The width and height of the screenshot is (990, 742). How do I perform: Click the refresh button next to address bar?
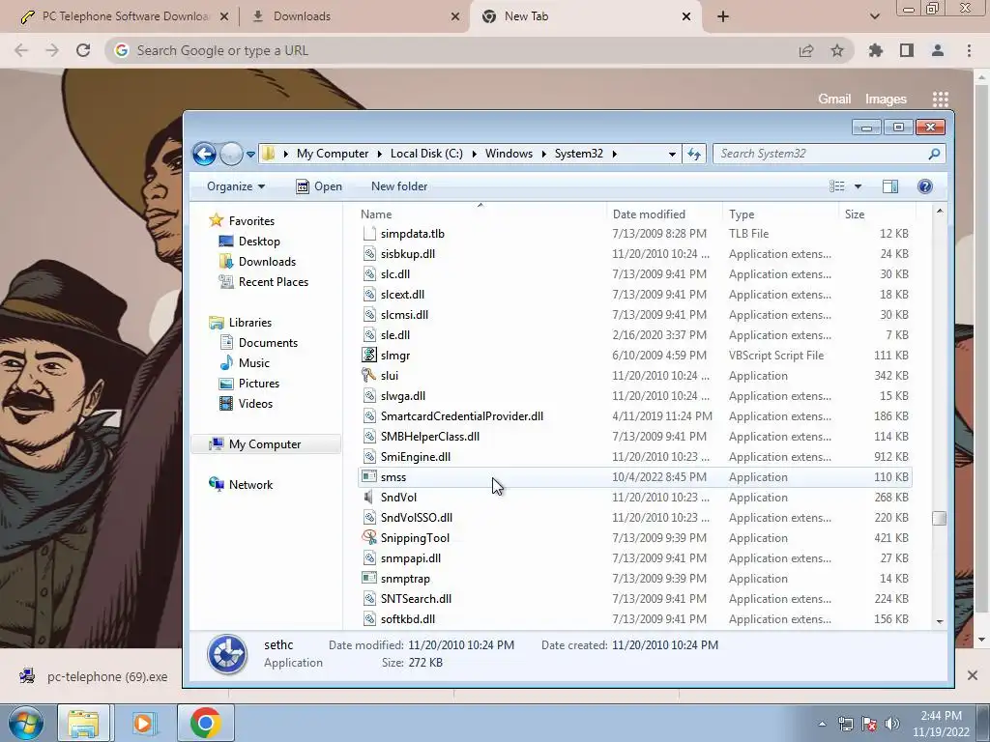(x=694, y=154)
